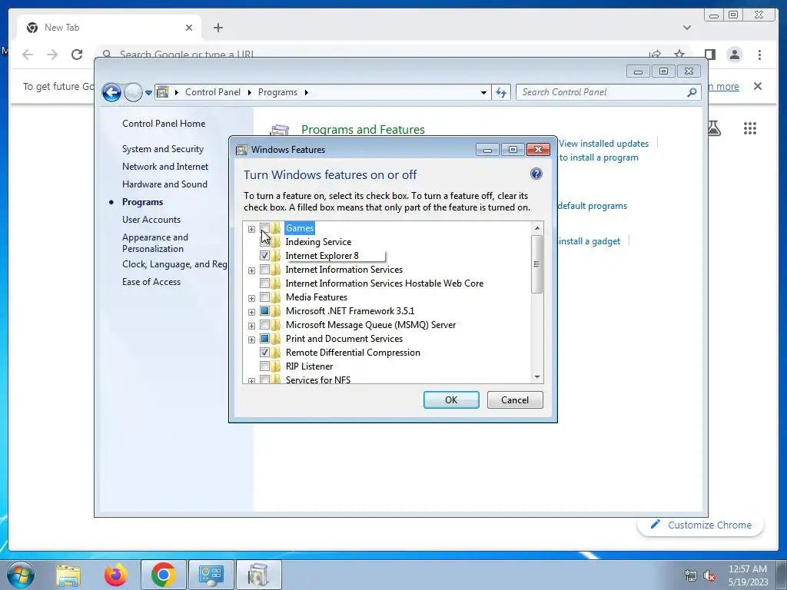Open Programs and Features icon
Viewport: 787px width, 590px height.
(280, 130)
